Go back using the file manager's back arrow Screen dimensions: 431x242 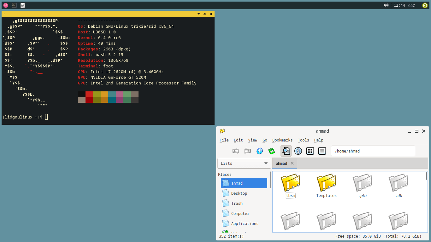tap(235, 151)
